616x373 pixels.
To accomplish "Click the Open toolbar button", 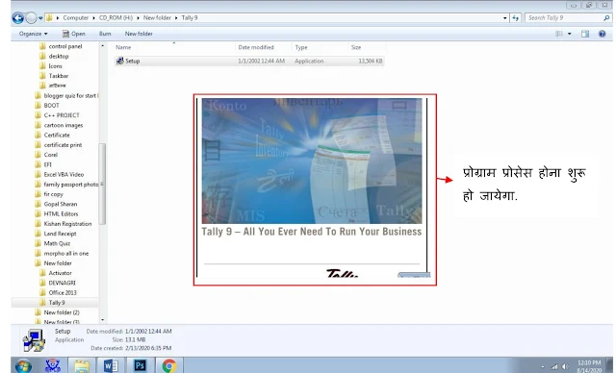I will 74,34.
